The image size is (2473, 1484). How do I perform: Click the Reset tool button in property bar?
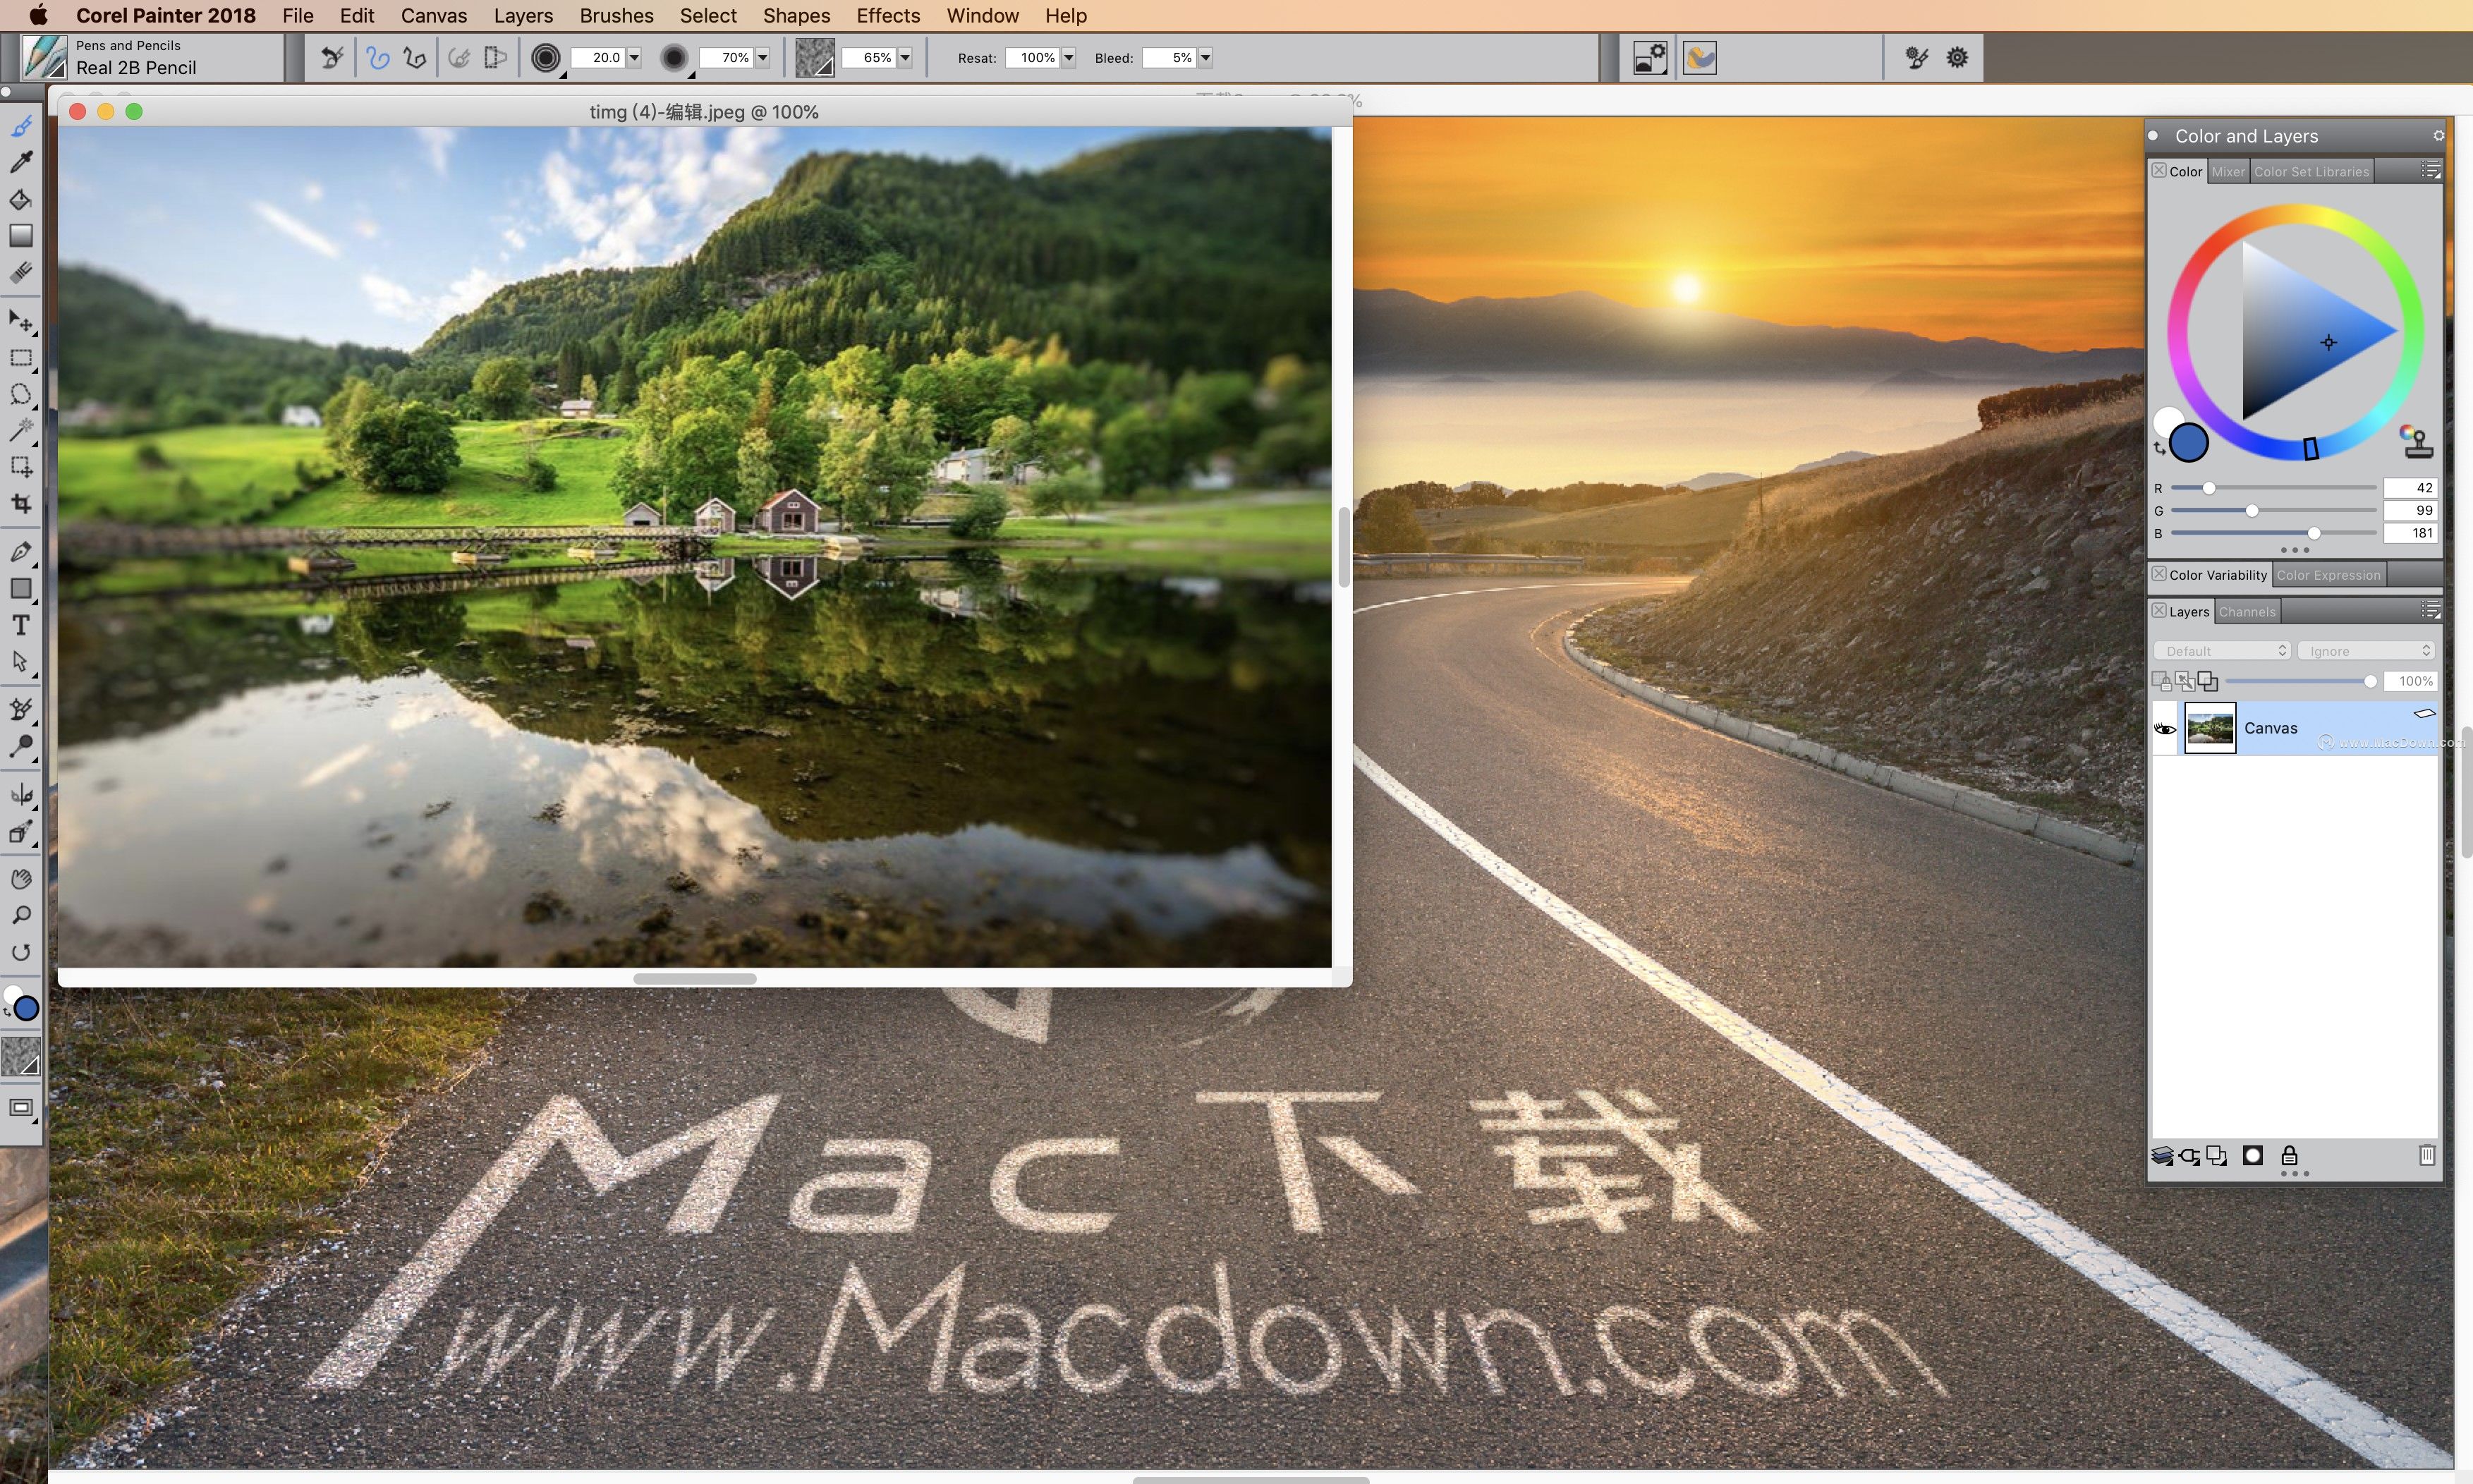coord(332,58)
